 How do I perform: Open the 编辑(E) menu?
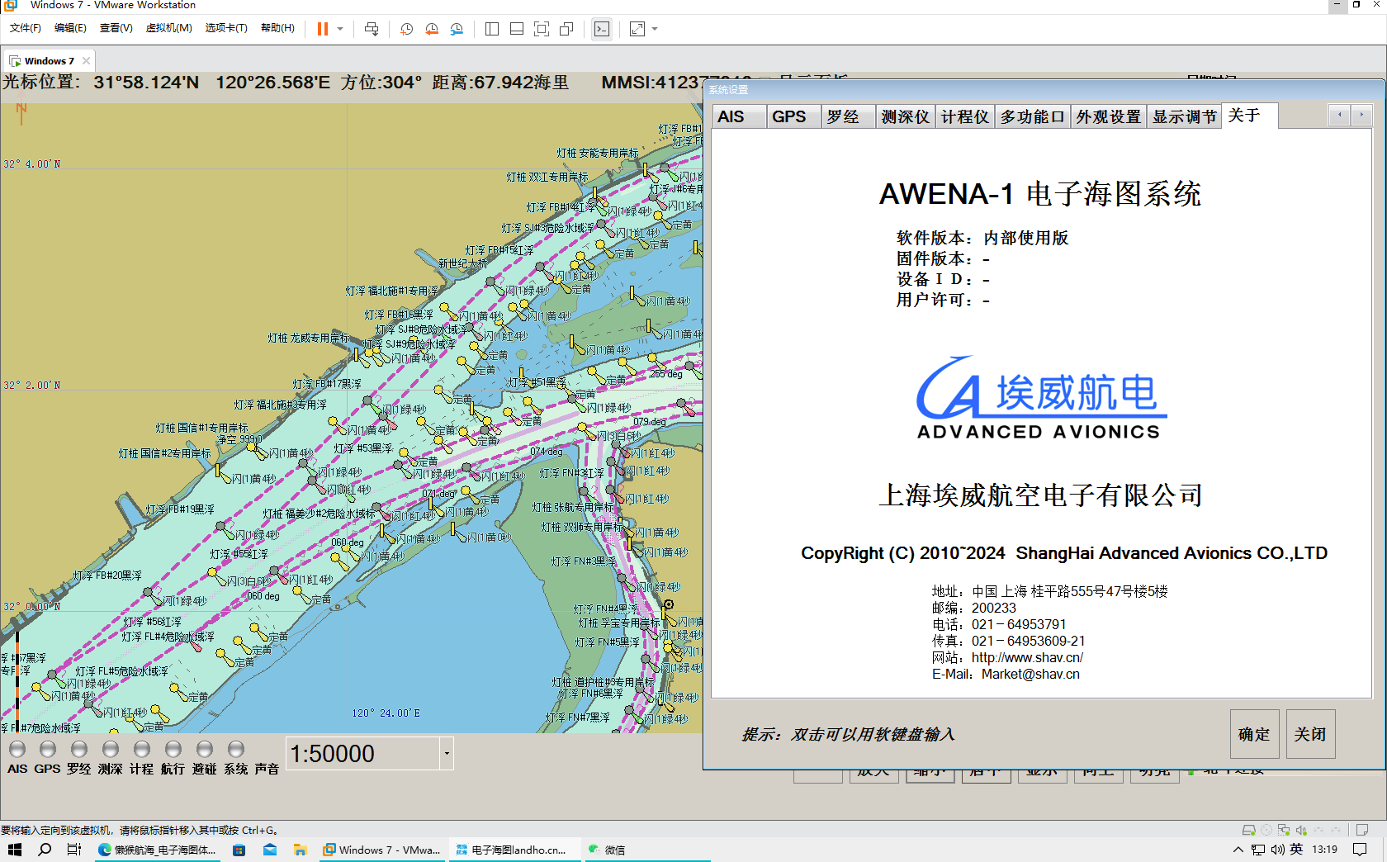[x=70, y=28]
